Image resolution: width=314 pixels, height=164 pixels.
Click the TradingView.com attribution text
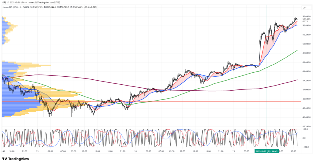(46, 2)
